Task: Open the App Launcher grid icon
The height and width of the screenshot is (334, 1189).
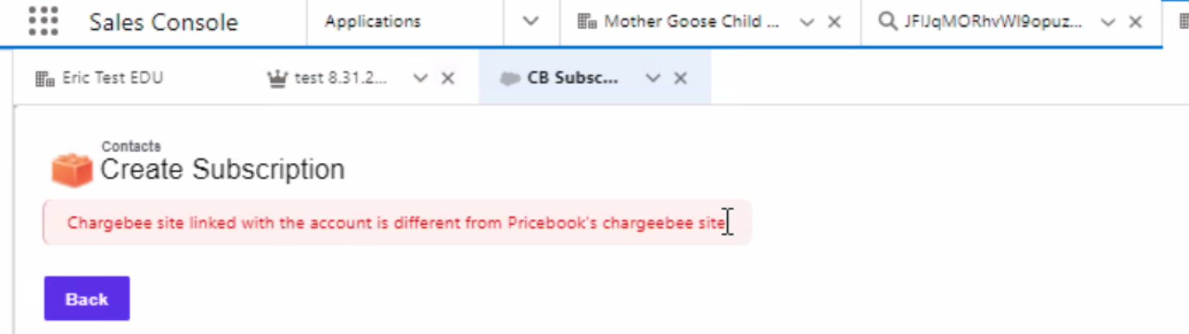Action: click(x=43, y=22)
